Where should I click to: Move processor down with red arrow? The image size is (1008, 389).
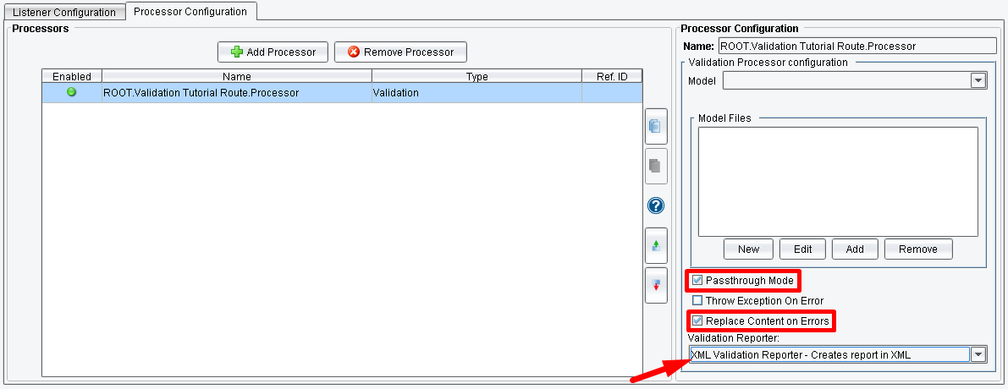[x=656, y=285]
